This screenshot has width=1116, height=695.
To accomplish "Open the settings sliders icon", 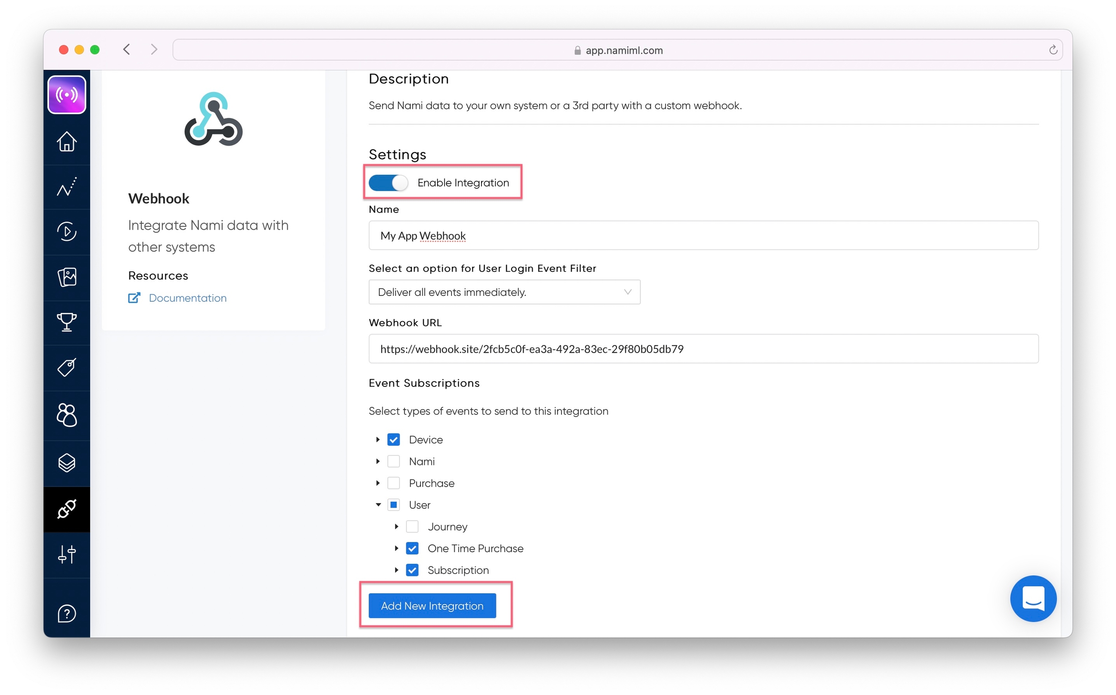I will click(67, 554).
